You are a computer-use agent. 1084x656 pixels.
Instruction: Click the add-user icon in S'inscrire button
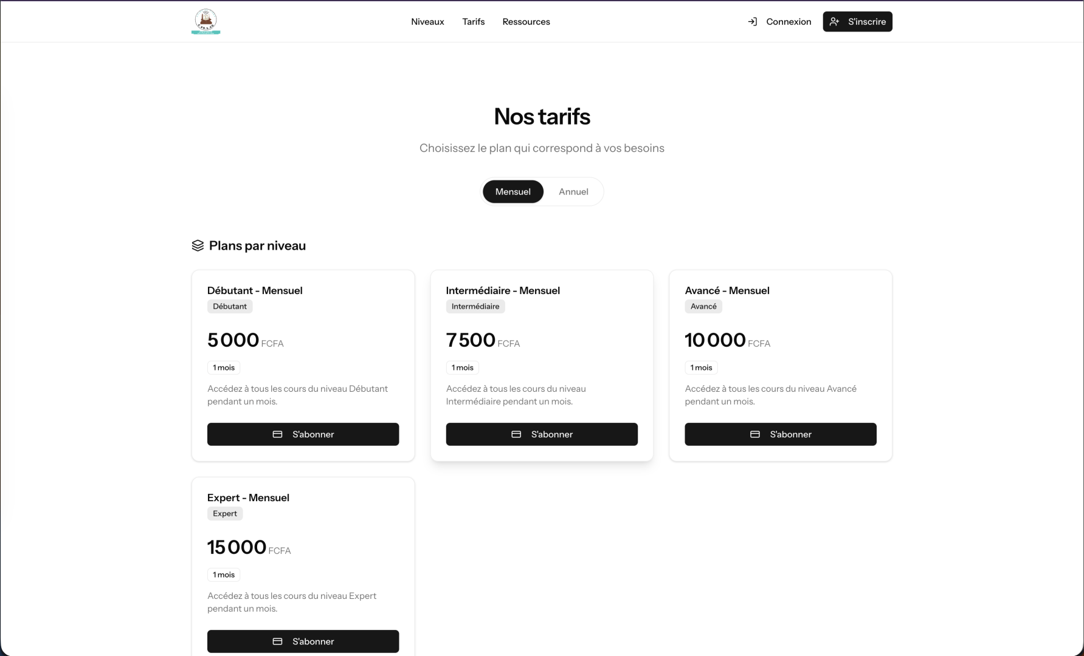tap(835, 22)
